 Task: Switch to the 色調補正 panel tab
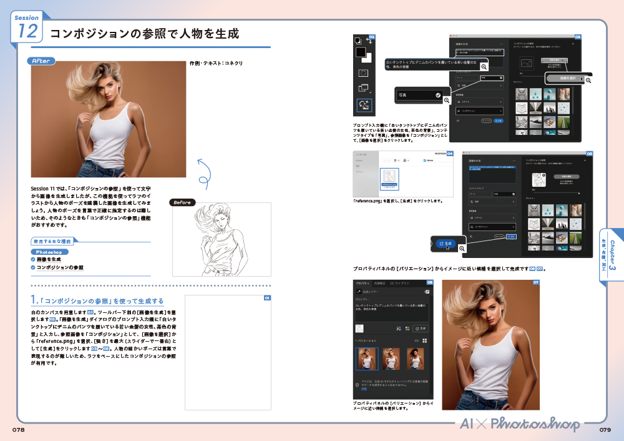point(379,283)
